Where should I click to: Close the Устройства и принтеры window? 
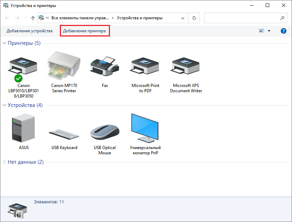[x=284, y=5]
